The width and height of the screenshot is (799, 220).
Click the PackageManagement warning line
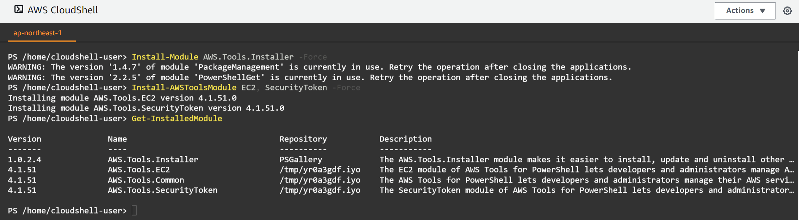tap(320, 67)
